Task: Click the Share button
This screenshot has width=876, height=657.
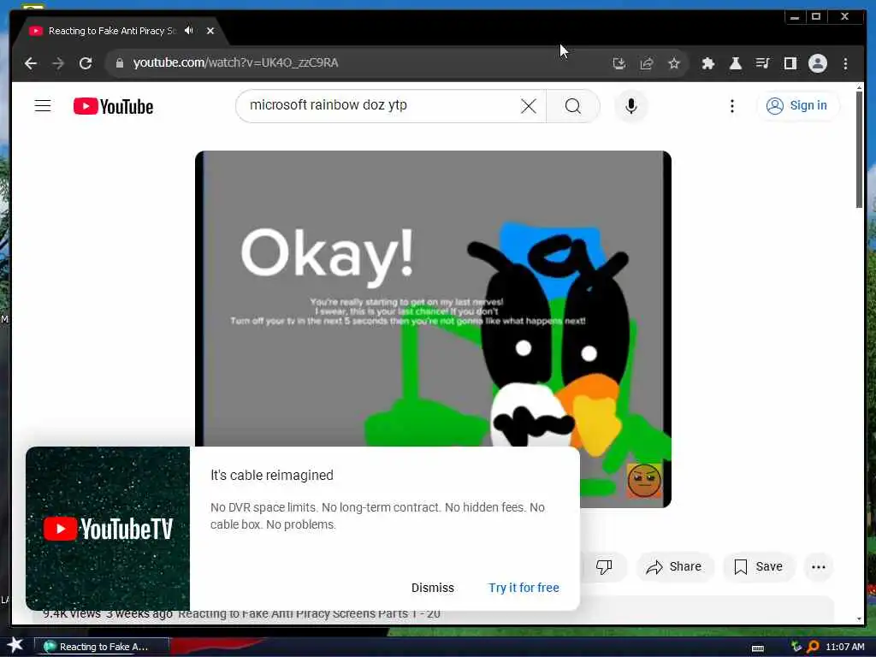Action: (x=674, y=566)
